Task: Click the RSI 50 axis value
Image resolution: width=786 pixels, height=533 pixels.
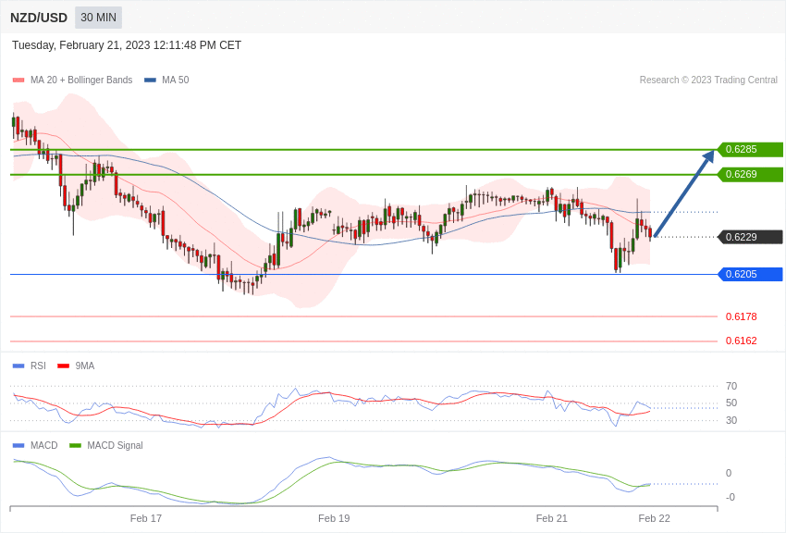Action: pyautogui.click(x=731, y=403)
